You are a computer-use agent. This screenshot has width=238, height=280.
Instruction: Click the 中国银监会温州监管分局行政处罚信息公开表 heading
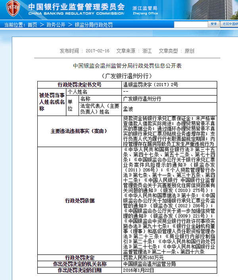point(127,66)
